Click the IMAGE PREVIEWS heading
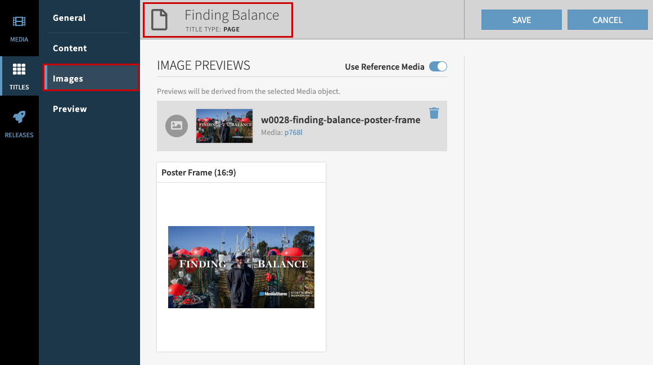The width and height of the screenshot is (653, 365). [204, 65]
